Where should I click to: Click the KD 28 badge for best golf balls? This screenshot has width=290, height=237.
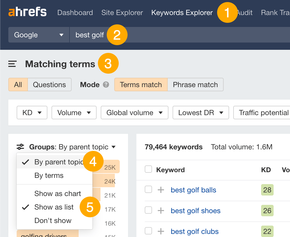267,190
